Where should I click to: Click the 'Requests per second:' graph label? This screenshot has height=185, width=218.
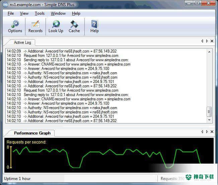[26, 142]
